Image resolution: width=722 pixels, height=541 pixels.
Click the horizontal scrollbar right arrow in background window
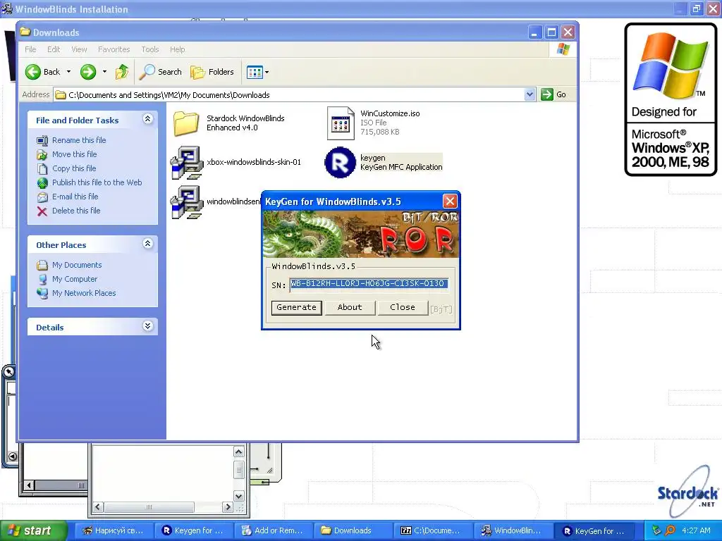(228, 507)
